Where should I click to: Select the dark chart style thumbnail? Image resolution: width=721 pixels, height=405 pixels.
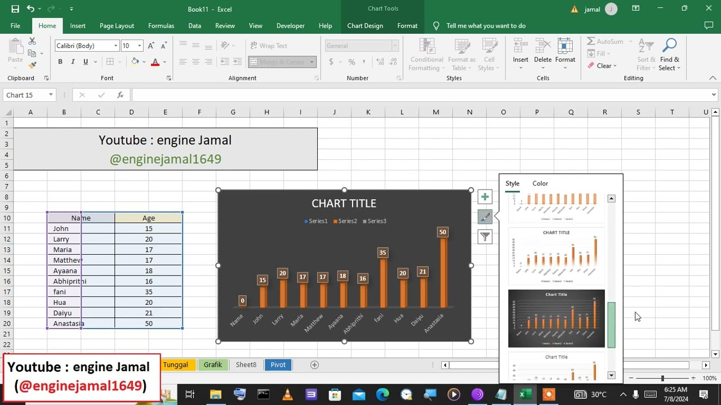557,318
